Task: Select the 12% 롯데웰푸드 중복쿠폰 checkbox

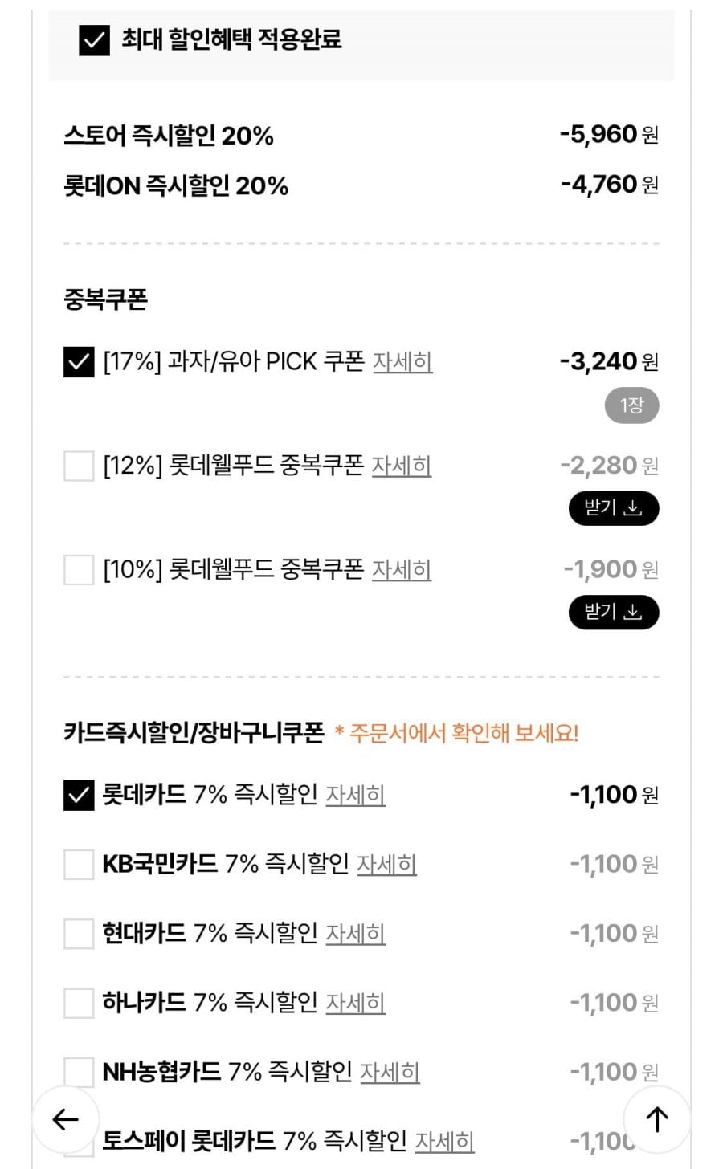Action: click(x=79, y=466)
